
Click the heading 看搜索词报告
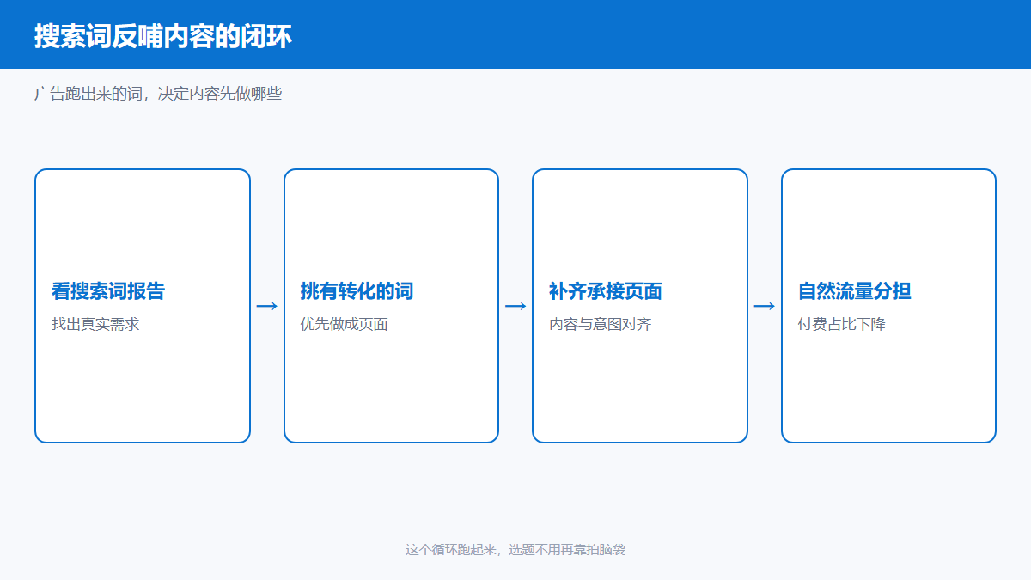108,291
